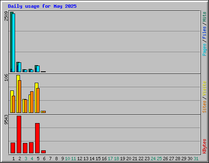Click the day 17 axis label
Image resolution: width=209 pixels, height=163 pixels.
click(x=110, y=159)
